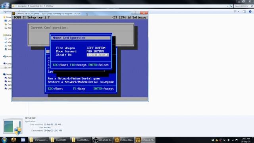
Task: Click the SETUP.EXE file name in details pane
Action: 30,118
